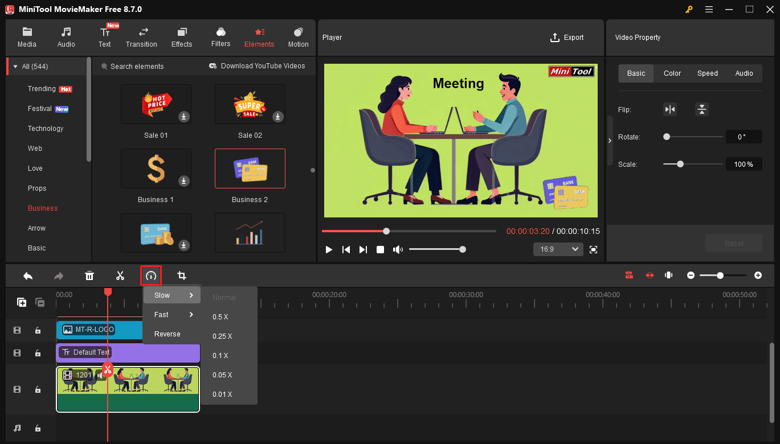Viewport: 780px width, 444px height.
Task: Open the speed control tool
Action: (151, 276)
